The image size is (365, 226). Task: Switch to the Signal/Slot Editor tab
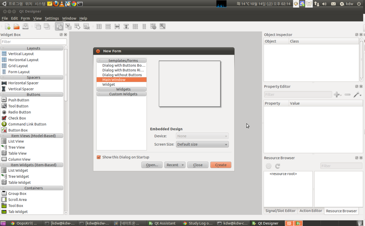281,211
